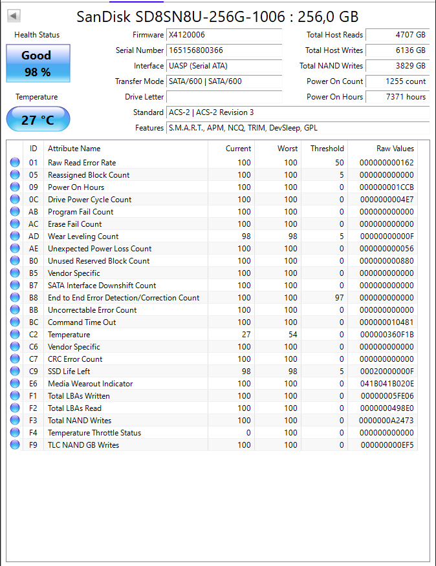Click raw value 0000000A2473
Image resolution: width=436 pixels, height=566 pixels.
click(386, 421)
